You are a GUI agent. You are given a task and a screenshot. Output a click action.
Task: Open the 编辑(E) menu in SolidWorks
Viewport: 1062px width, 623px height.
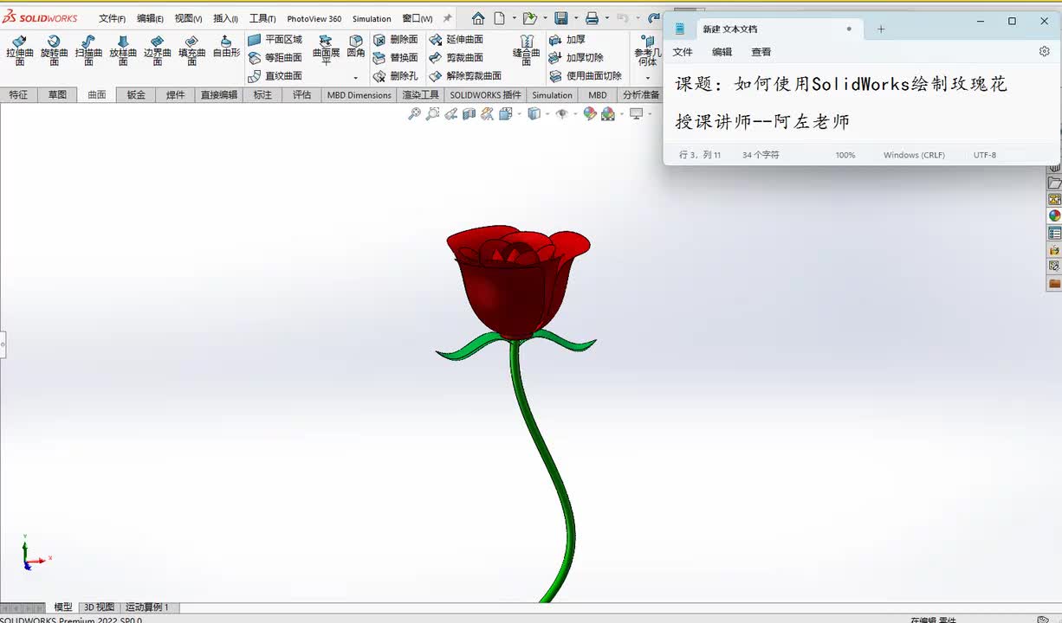tap(150, 18)
